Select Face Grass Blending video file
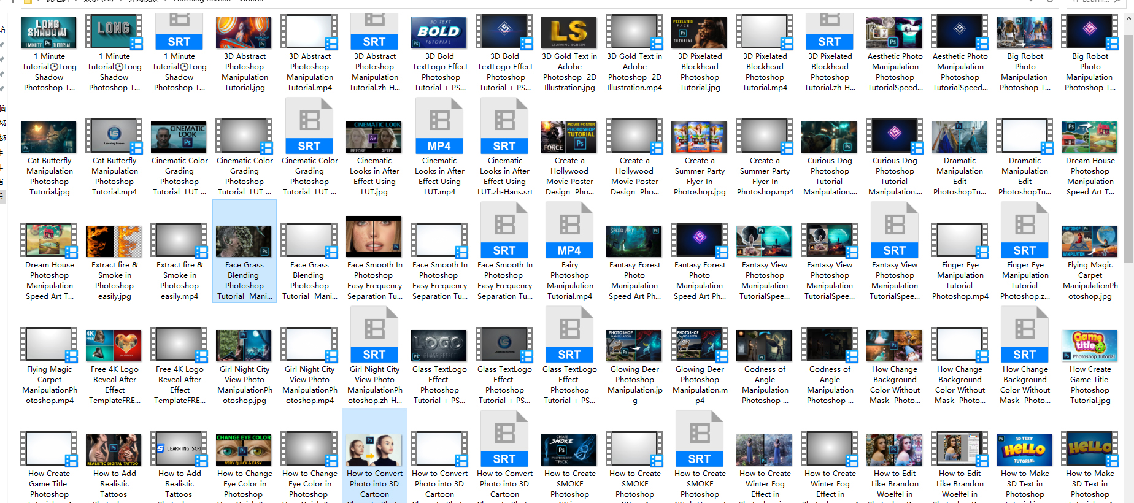 (x=309, y=241)
